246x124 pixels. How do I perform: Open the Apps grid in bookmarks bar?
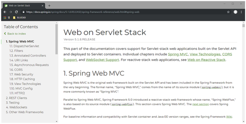5,17
